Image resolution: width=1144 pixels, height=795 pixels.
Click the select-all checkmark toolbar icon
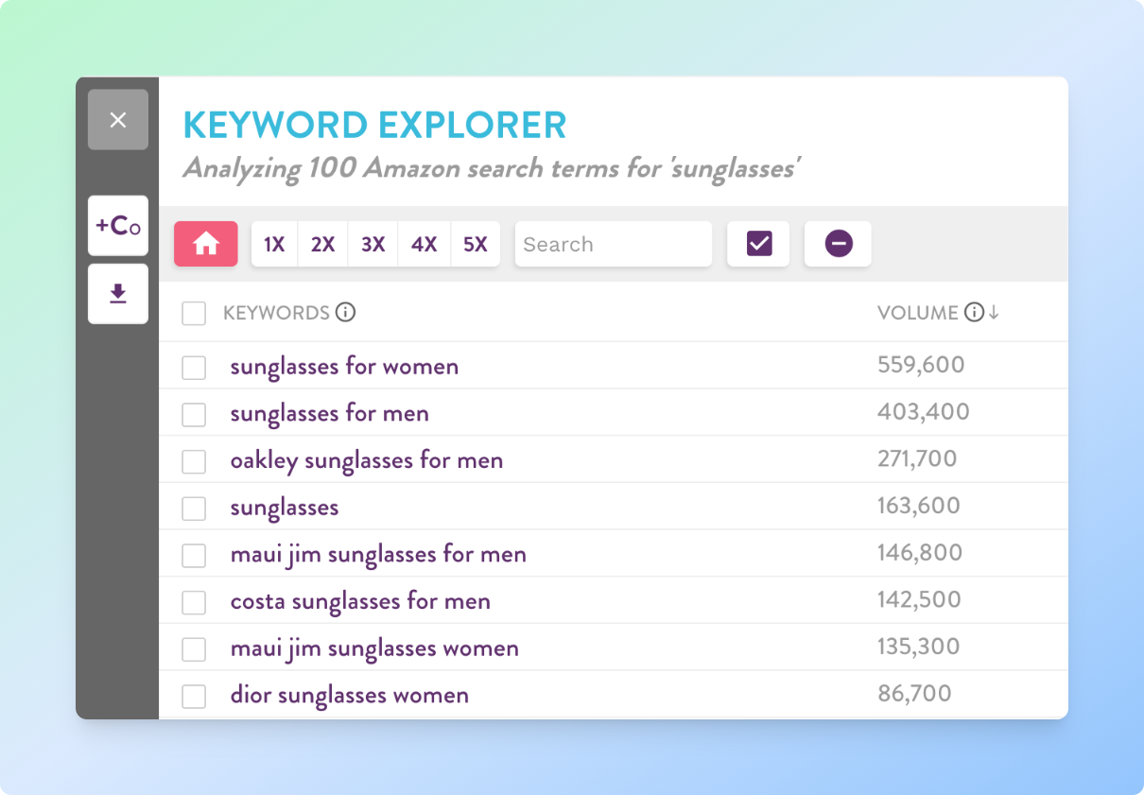(758, 244)
